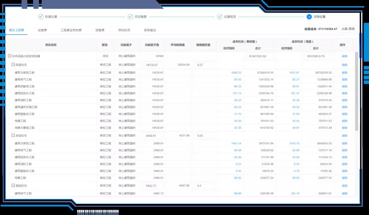The image size is (369, 215).
Task: Click the 0.05 scale weight input
Action: pos(204,136)
